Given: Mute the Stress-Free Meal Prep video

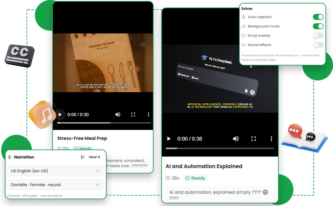Looking at the screenshot, I should pyautogui.click(x=118, y=115).
